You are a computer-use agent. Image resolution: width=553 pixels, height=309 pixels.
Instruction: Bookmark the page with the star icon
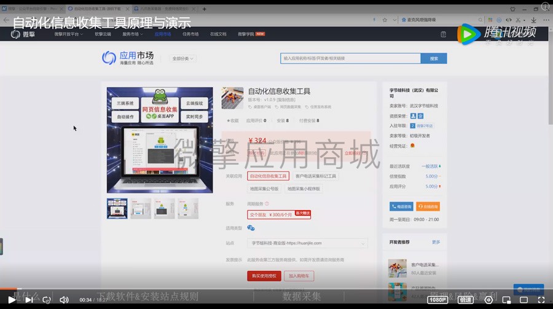coord(385,20)
